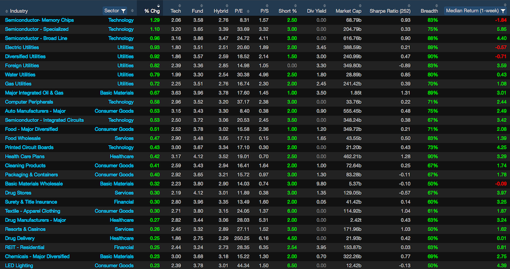Open Electric Utilities industry link
This screenshot has width=510, height=269.
pos(22,48)
